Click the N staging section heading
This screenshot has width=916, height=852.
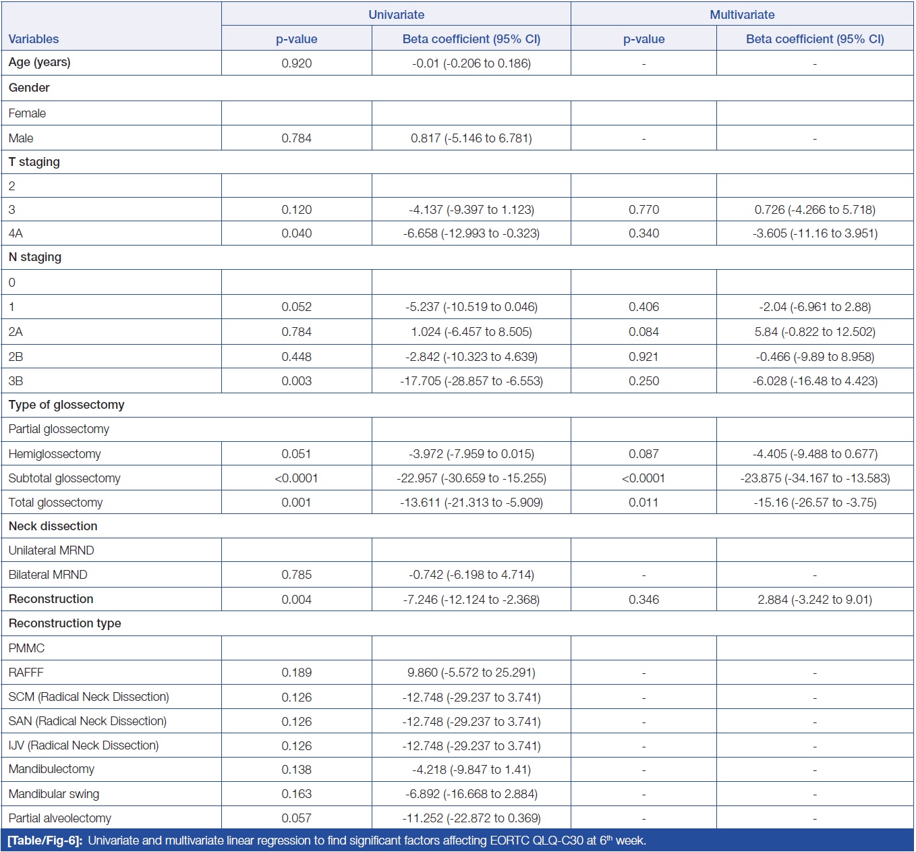34,257
